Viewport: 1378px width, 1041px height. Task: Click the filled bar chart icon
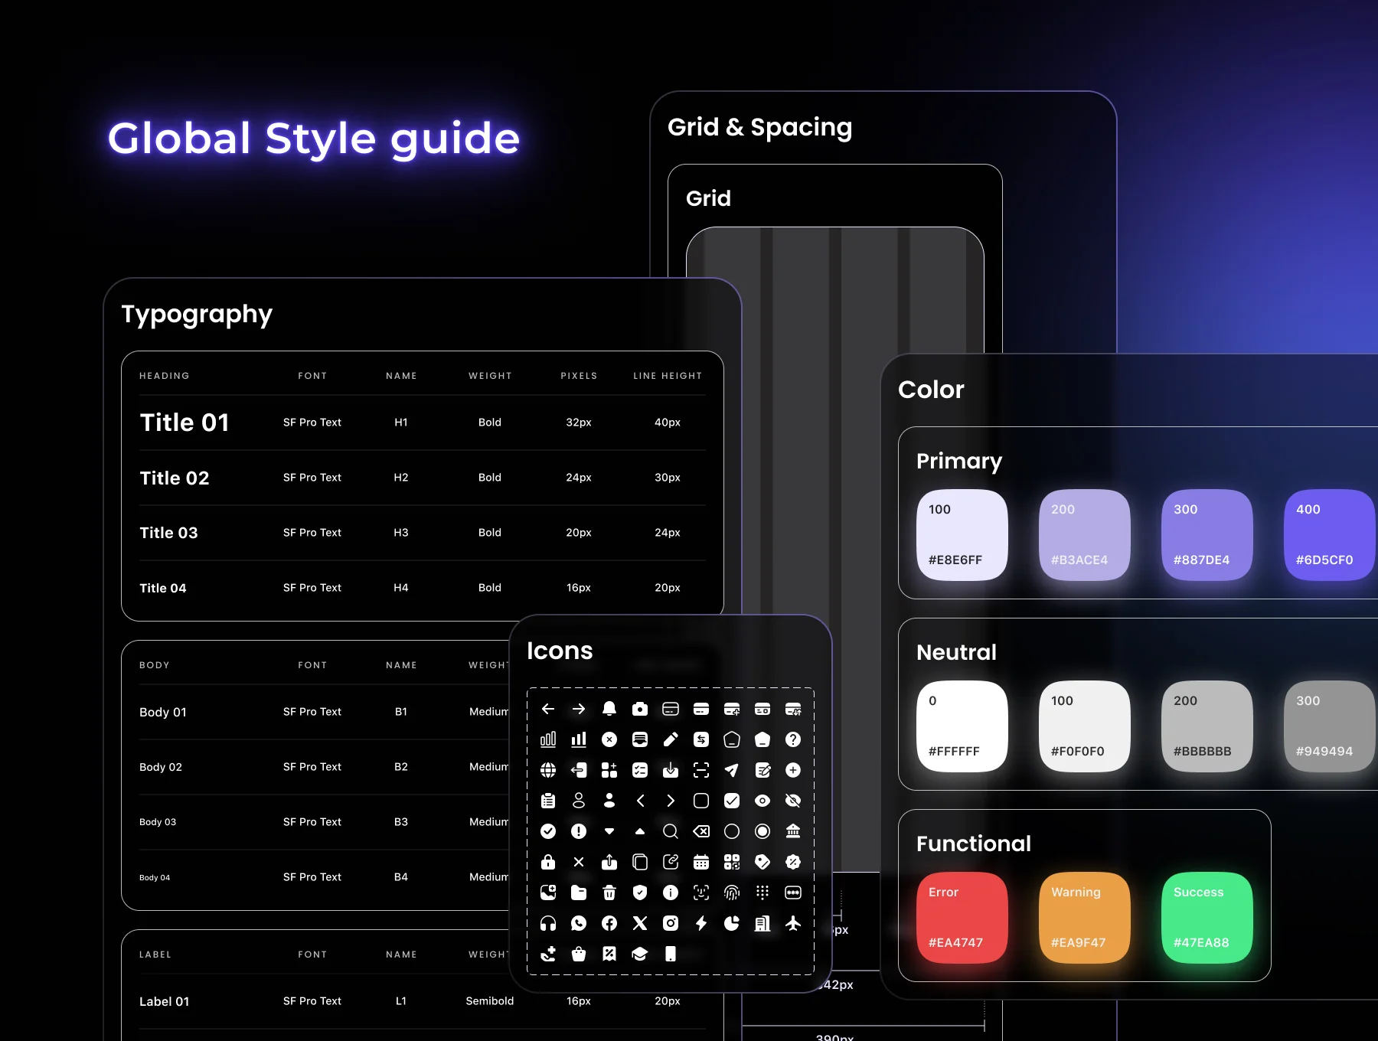pyautogui.click(x=579, y=739)
